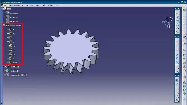Open the Window menu
Viewport: 187px width, 105px height.
point(50,5)
